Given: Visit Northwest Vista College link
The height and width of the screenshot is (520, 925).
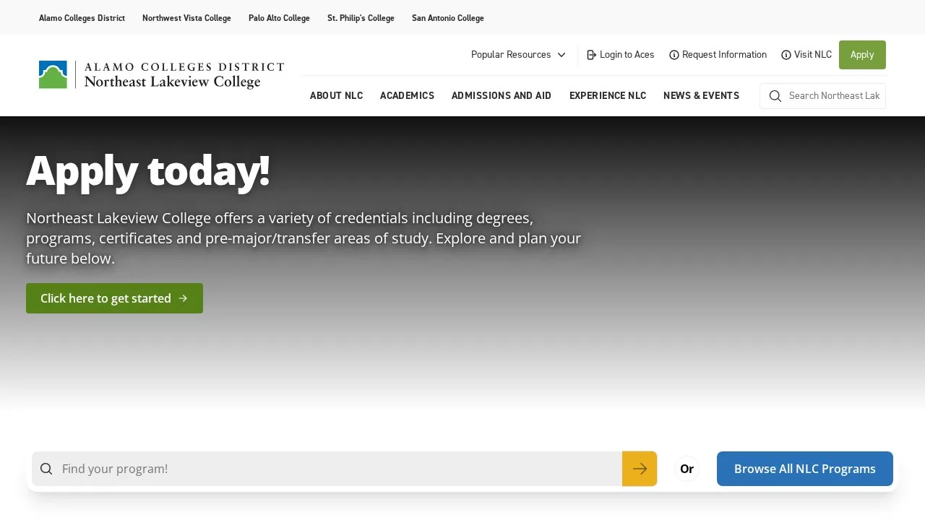Looking at the screenshot, I should [186, 18].
